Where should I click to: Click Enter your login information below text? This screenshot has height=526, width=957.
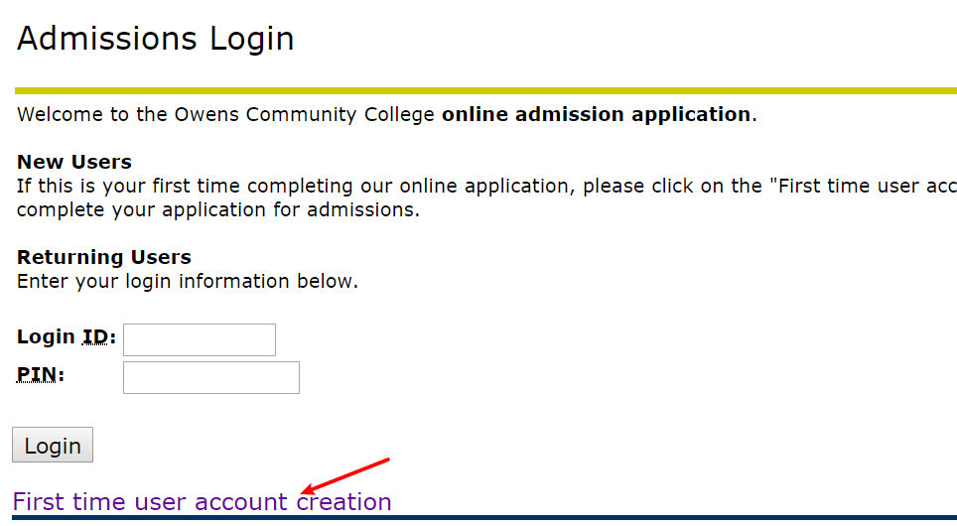[188, 281]
